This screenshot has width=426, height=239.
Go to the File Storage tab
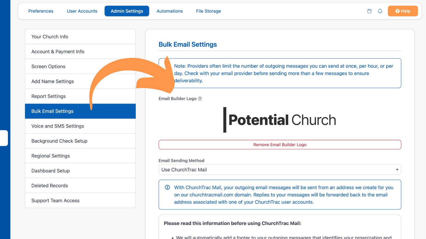pos(208,11)
